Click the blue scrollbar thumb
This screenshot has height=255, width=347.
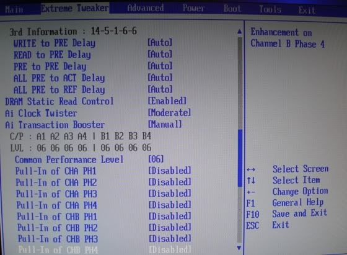pos(240,158)
